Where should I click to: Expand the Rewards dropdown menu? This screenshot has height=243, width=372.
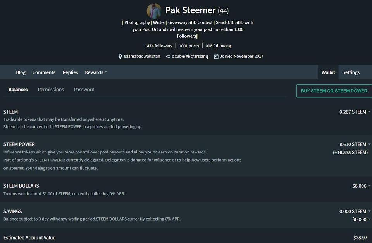(x=96, y=72)
